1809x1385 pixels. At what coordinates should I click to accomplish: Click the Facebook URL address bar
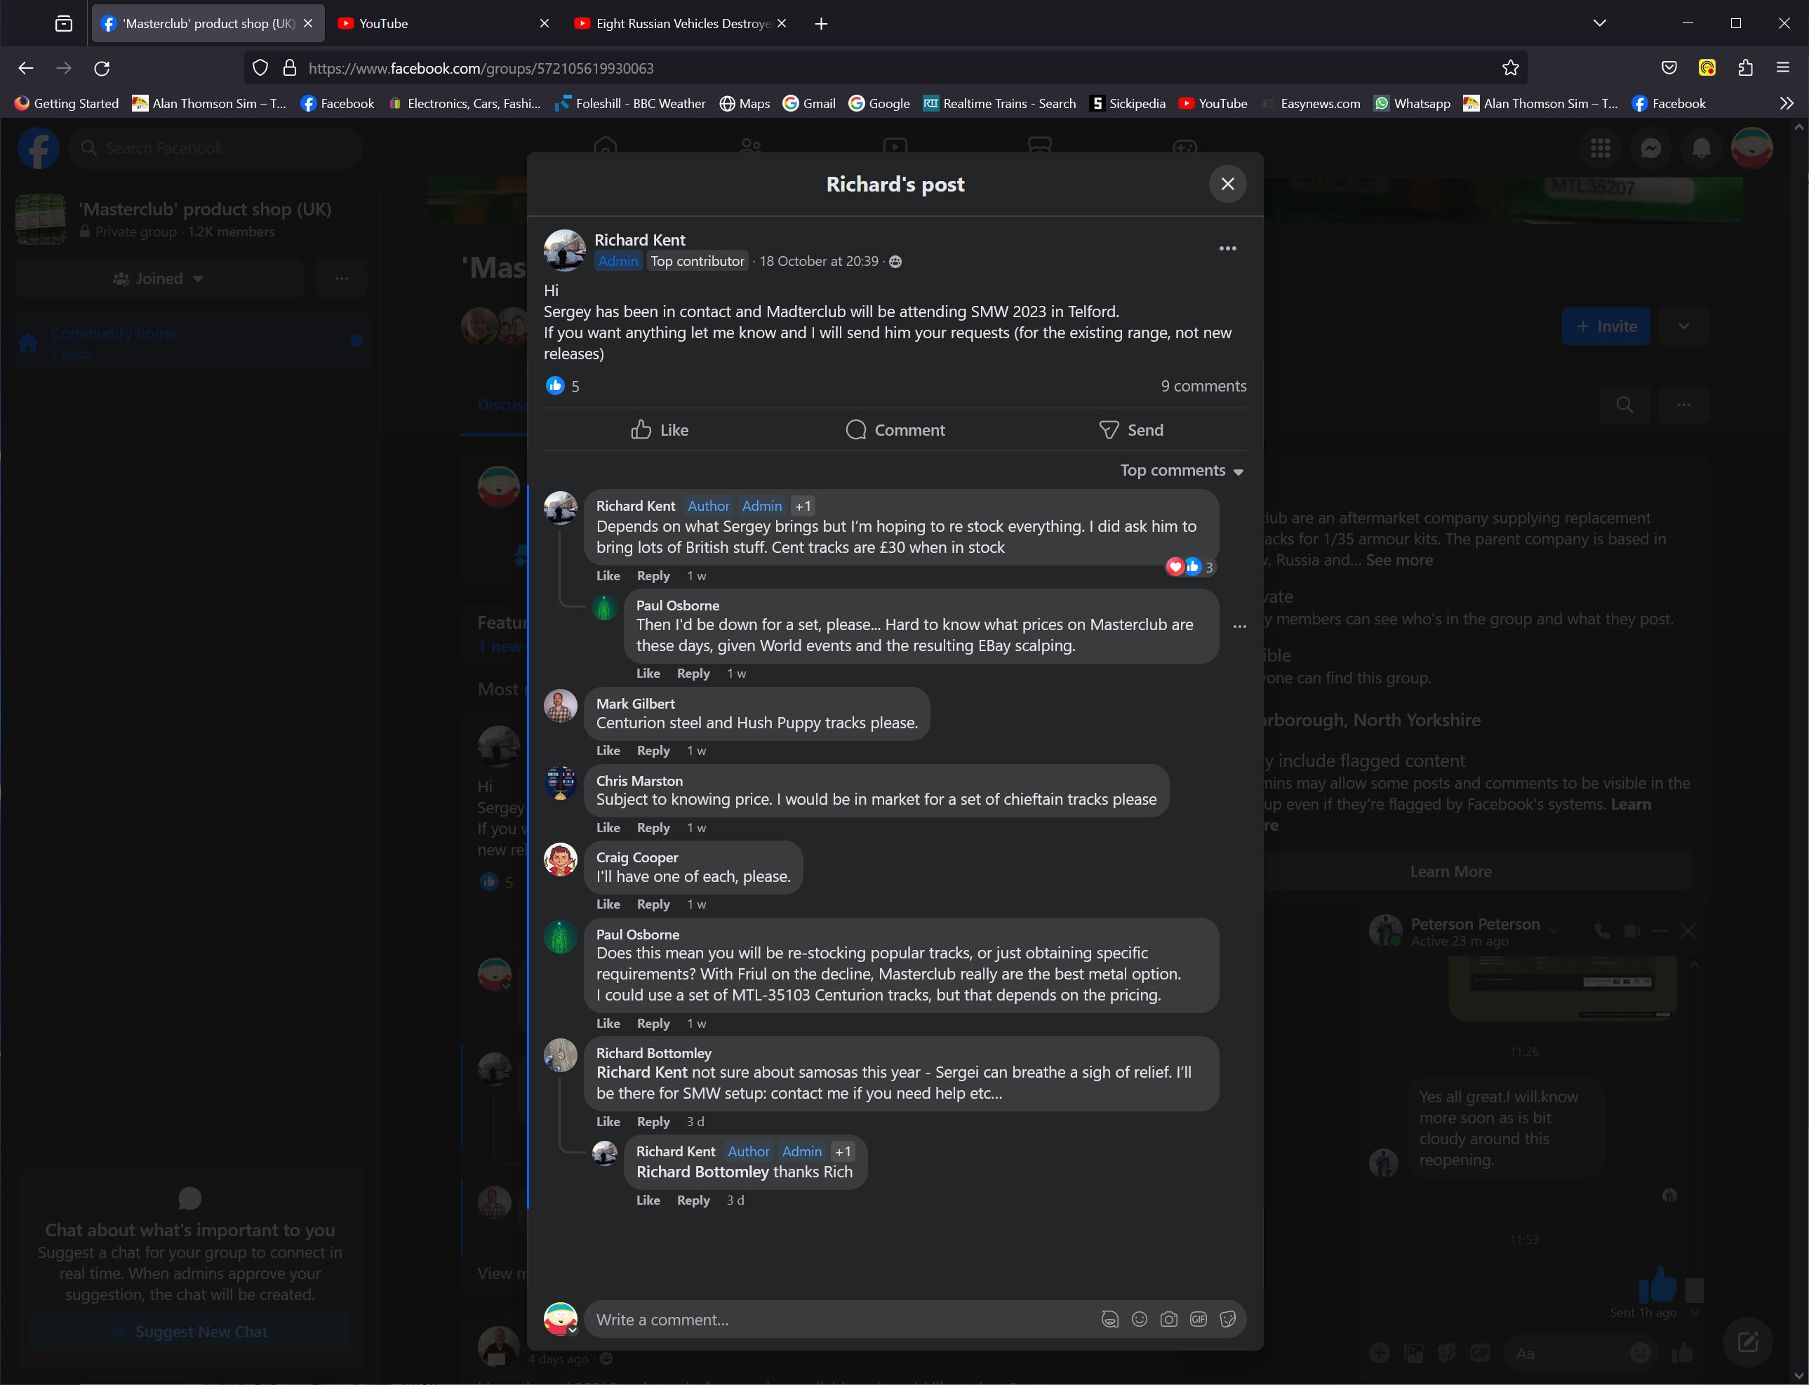886,67
